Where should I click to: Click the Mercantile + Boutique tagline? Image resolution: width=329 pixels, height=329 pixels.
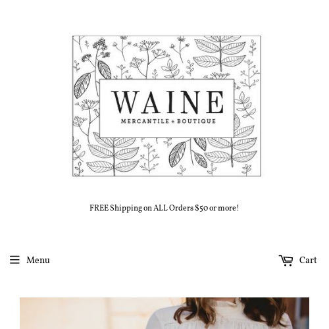[168, 121]
